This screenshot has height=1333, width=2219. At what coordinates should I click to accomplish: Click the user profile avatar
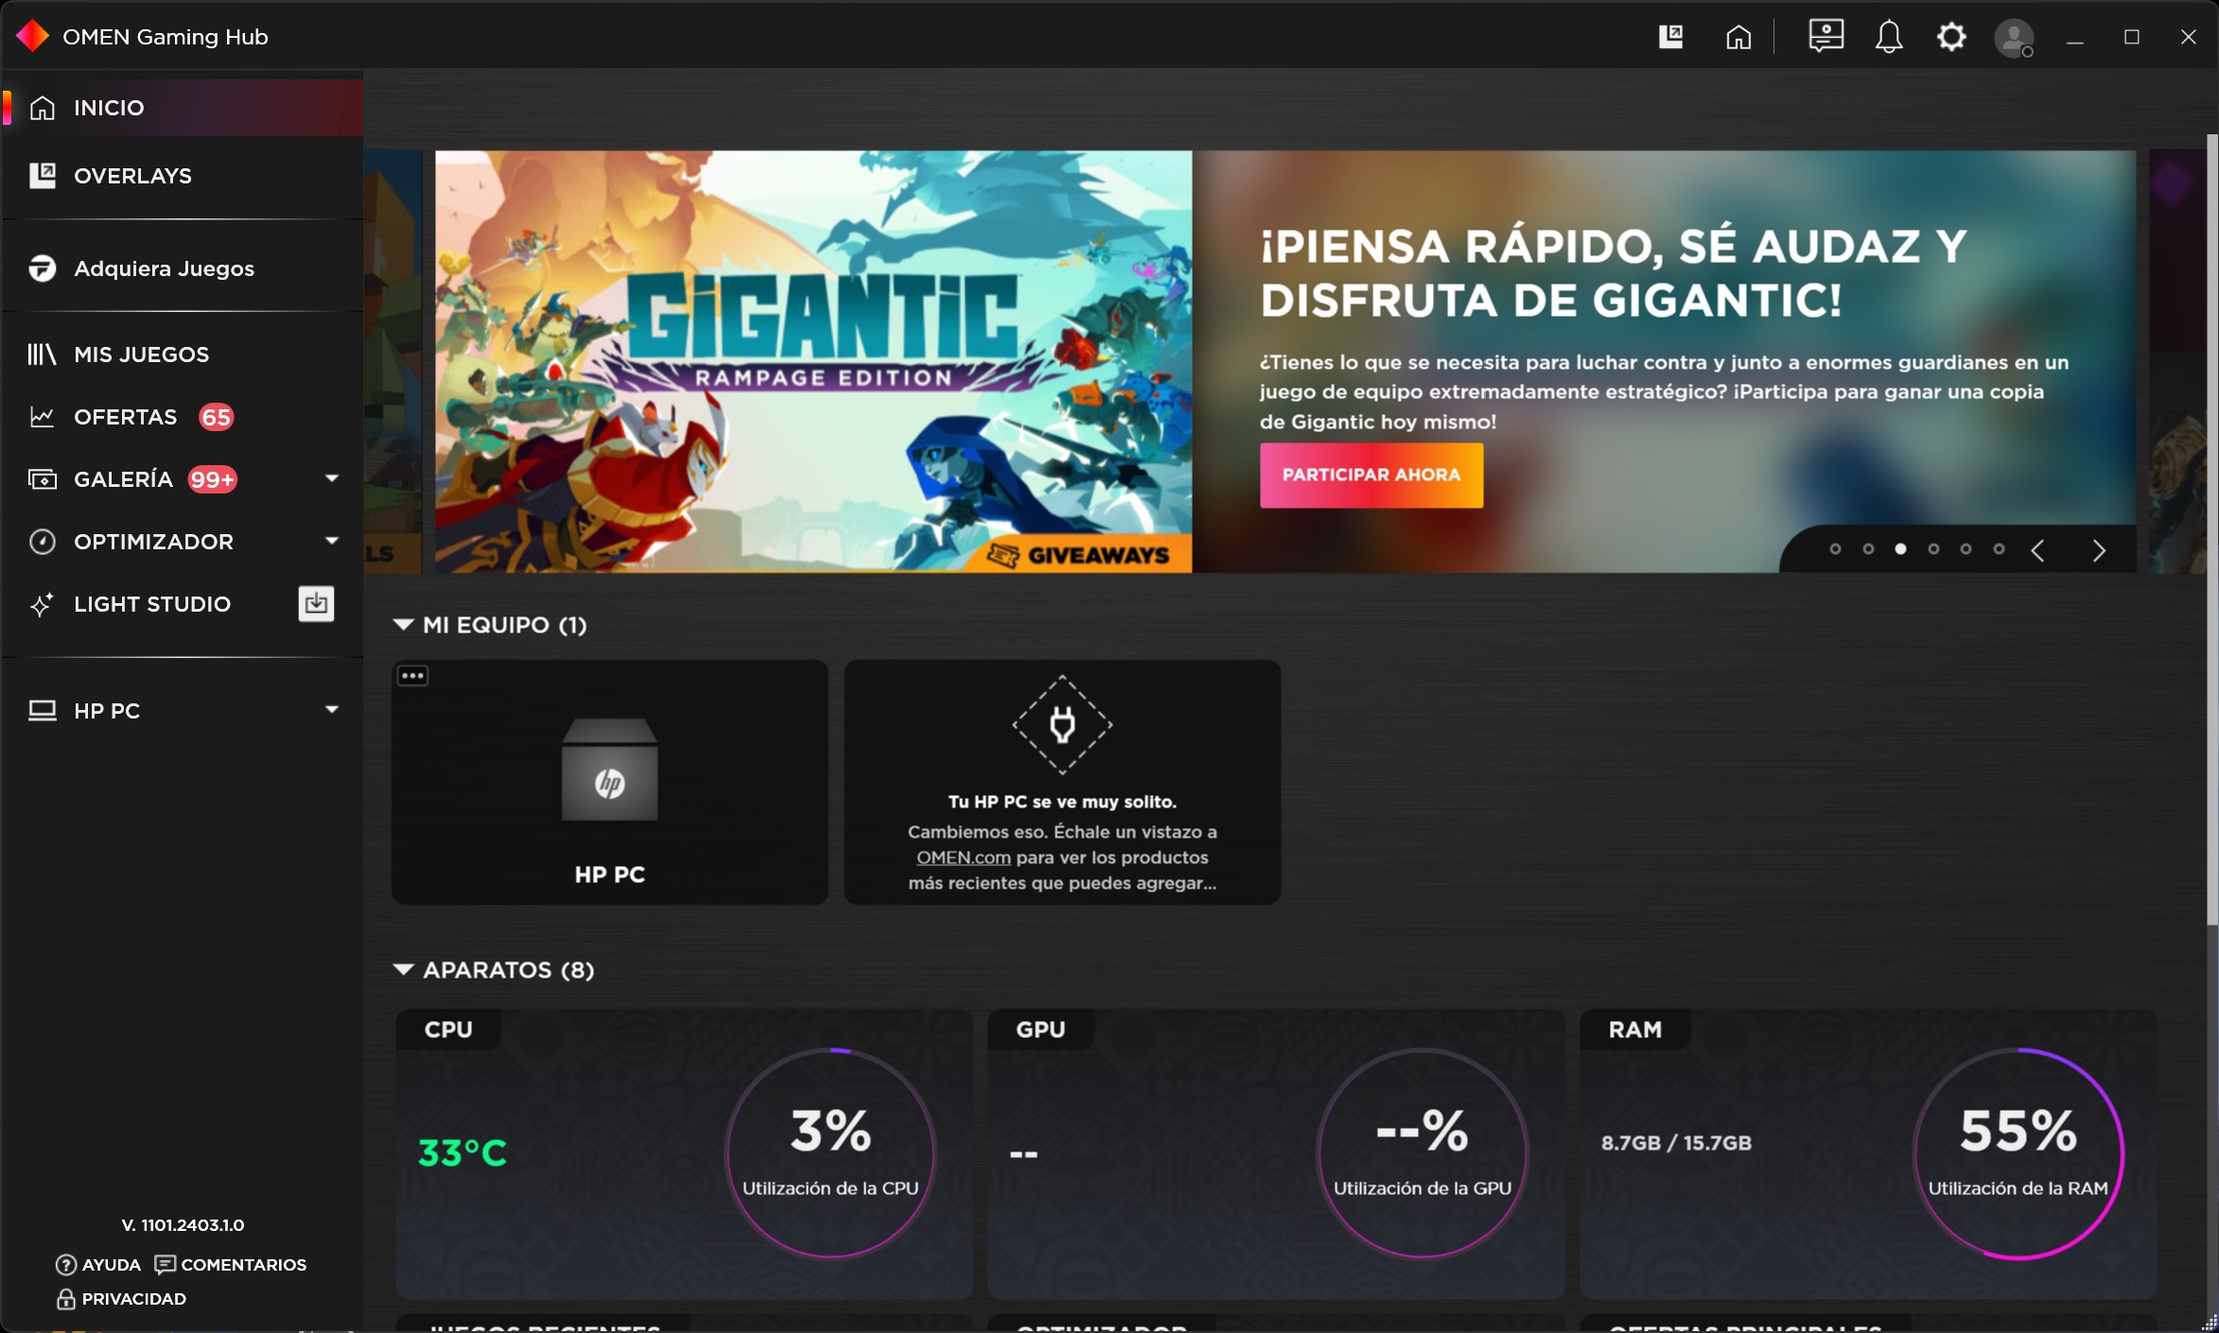(x=2014, y=38)
